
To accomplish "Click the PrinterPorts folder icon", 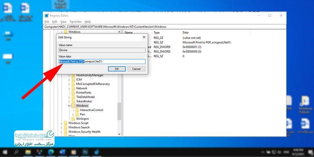I will pos(73,93).
